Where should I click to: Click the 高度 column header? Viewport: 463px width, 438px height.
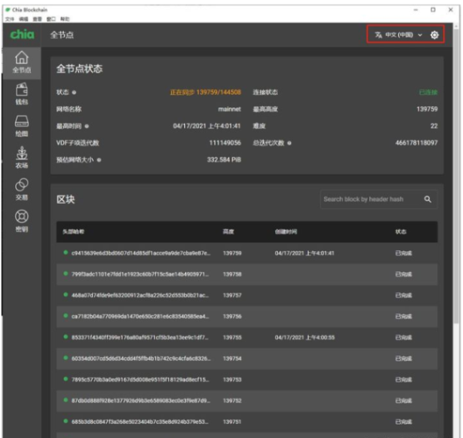[x=228, y=232]
